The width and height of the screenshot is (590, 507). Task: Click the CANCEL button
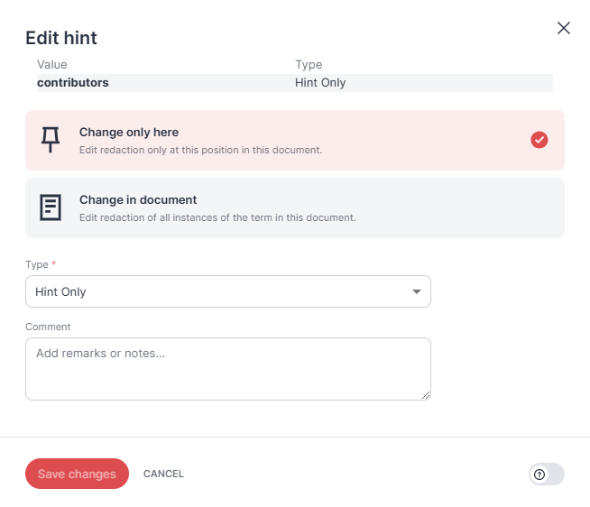(163, 474)
